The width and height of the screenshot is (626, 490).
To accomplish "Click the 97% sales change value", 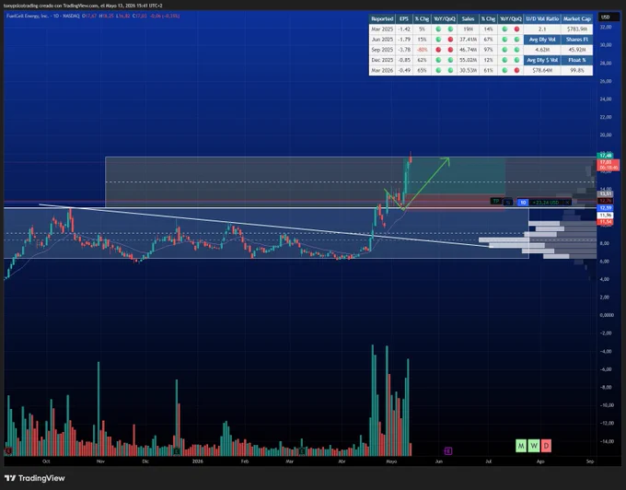I will (x=488, y=50).
